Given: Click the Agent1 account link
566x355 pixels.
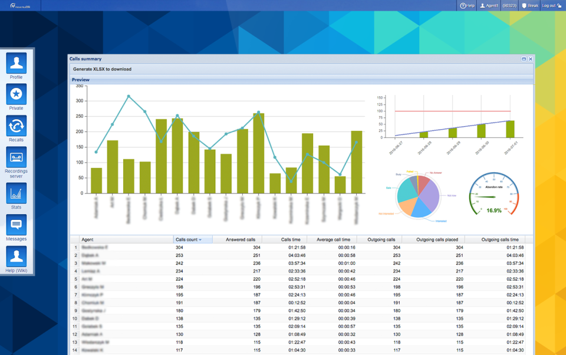Looking at the screenshot, I should (x=489, y=5).
